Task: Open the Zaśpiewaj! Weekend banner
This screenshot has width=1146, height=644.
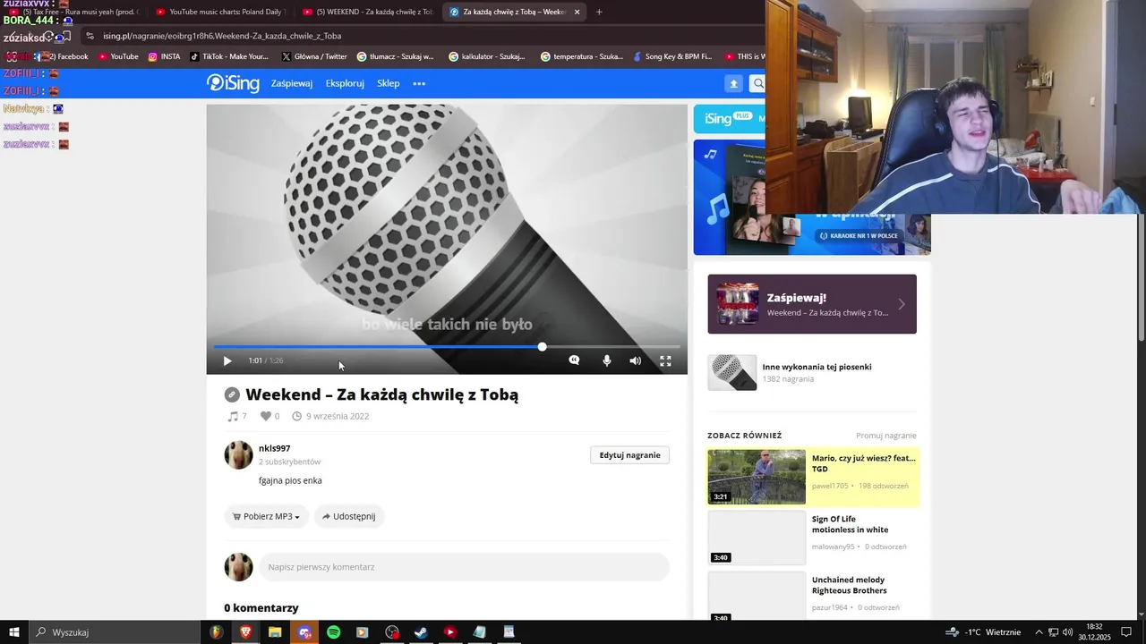Action: (812, 304)
